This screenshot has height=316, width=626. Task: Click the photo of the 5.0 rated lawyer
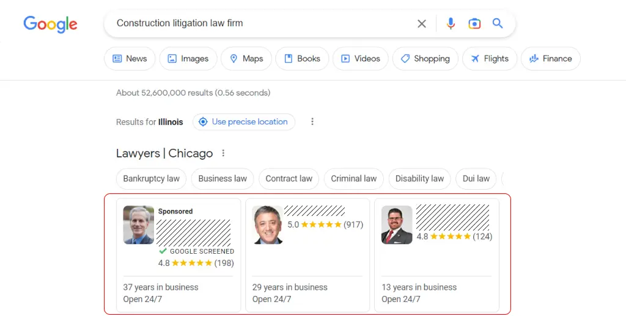coord(268,224)
